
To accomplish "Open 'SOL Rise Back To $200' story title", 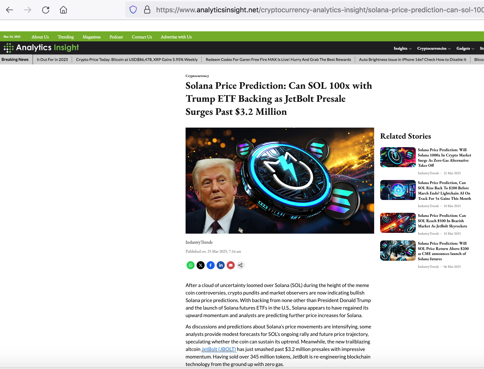I will click(x=444, y=191).
